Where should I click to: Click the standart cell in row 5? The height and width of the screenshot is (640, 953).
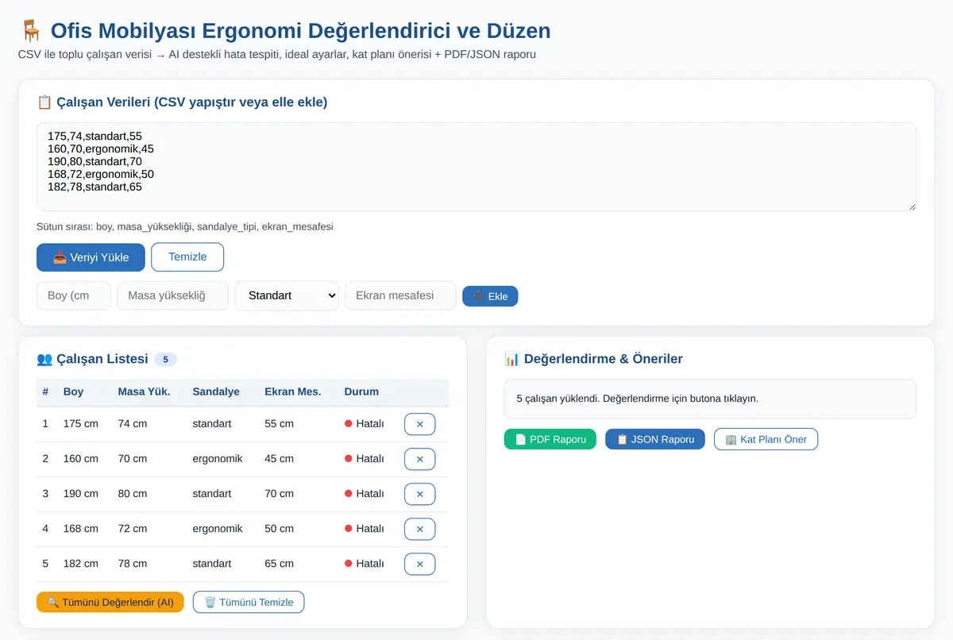(212, 564)
